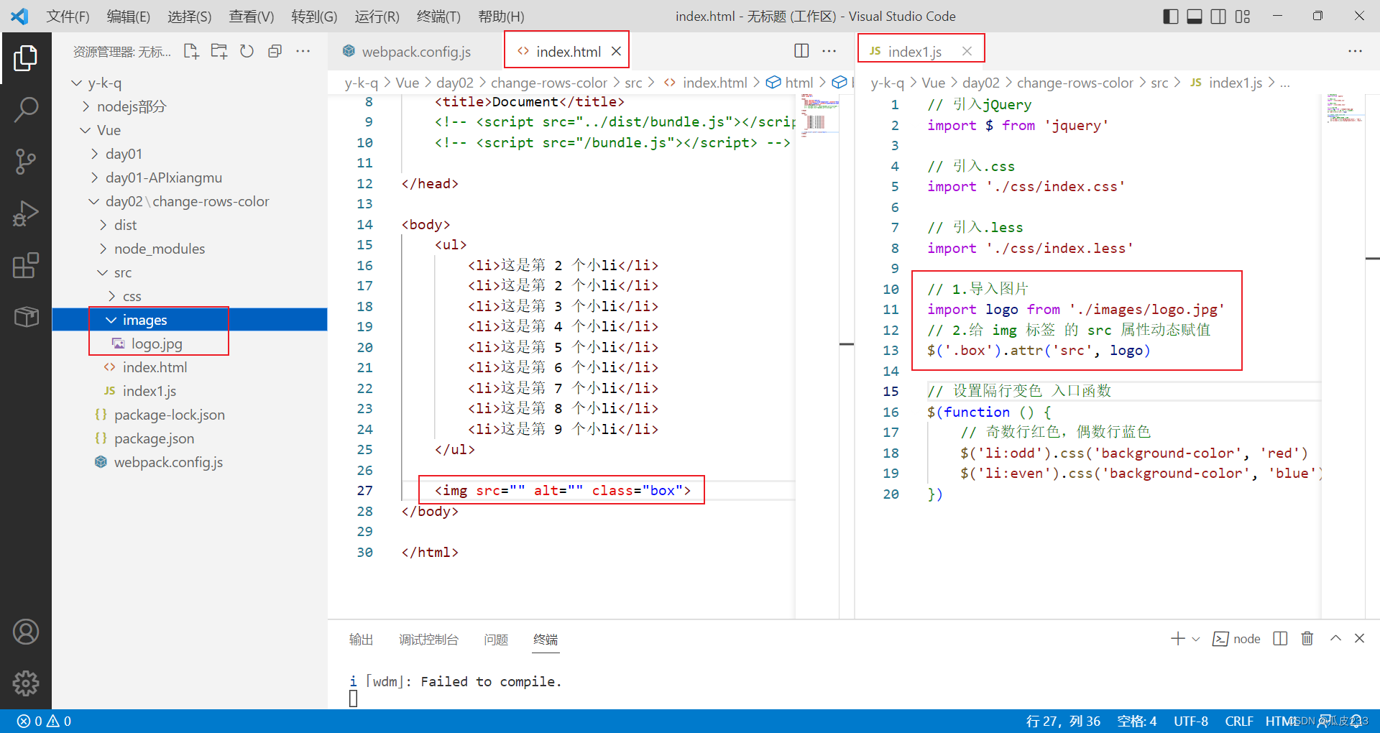The image size is (1380, 733).
Task: Open index.html in the file tree
Action: point(155,368)
